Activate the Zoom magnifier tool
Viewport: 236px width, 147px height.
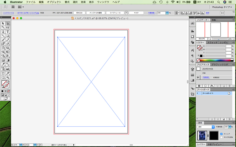tap(8, 77)
